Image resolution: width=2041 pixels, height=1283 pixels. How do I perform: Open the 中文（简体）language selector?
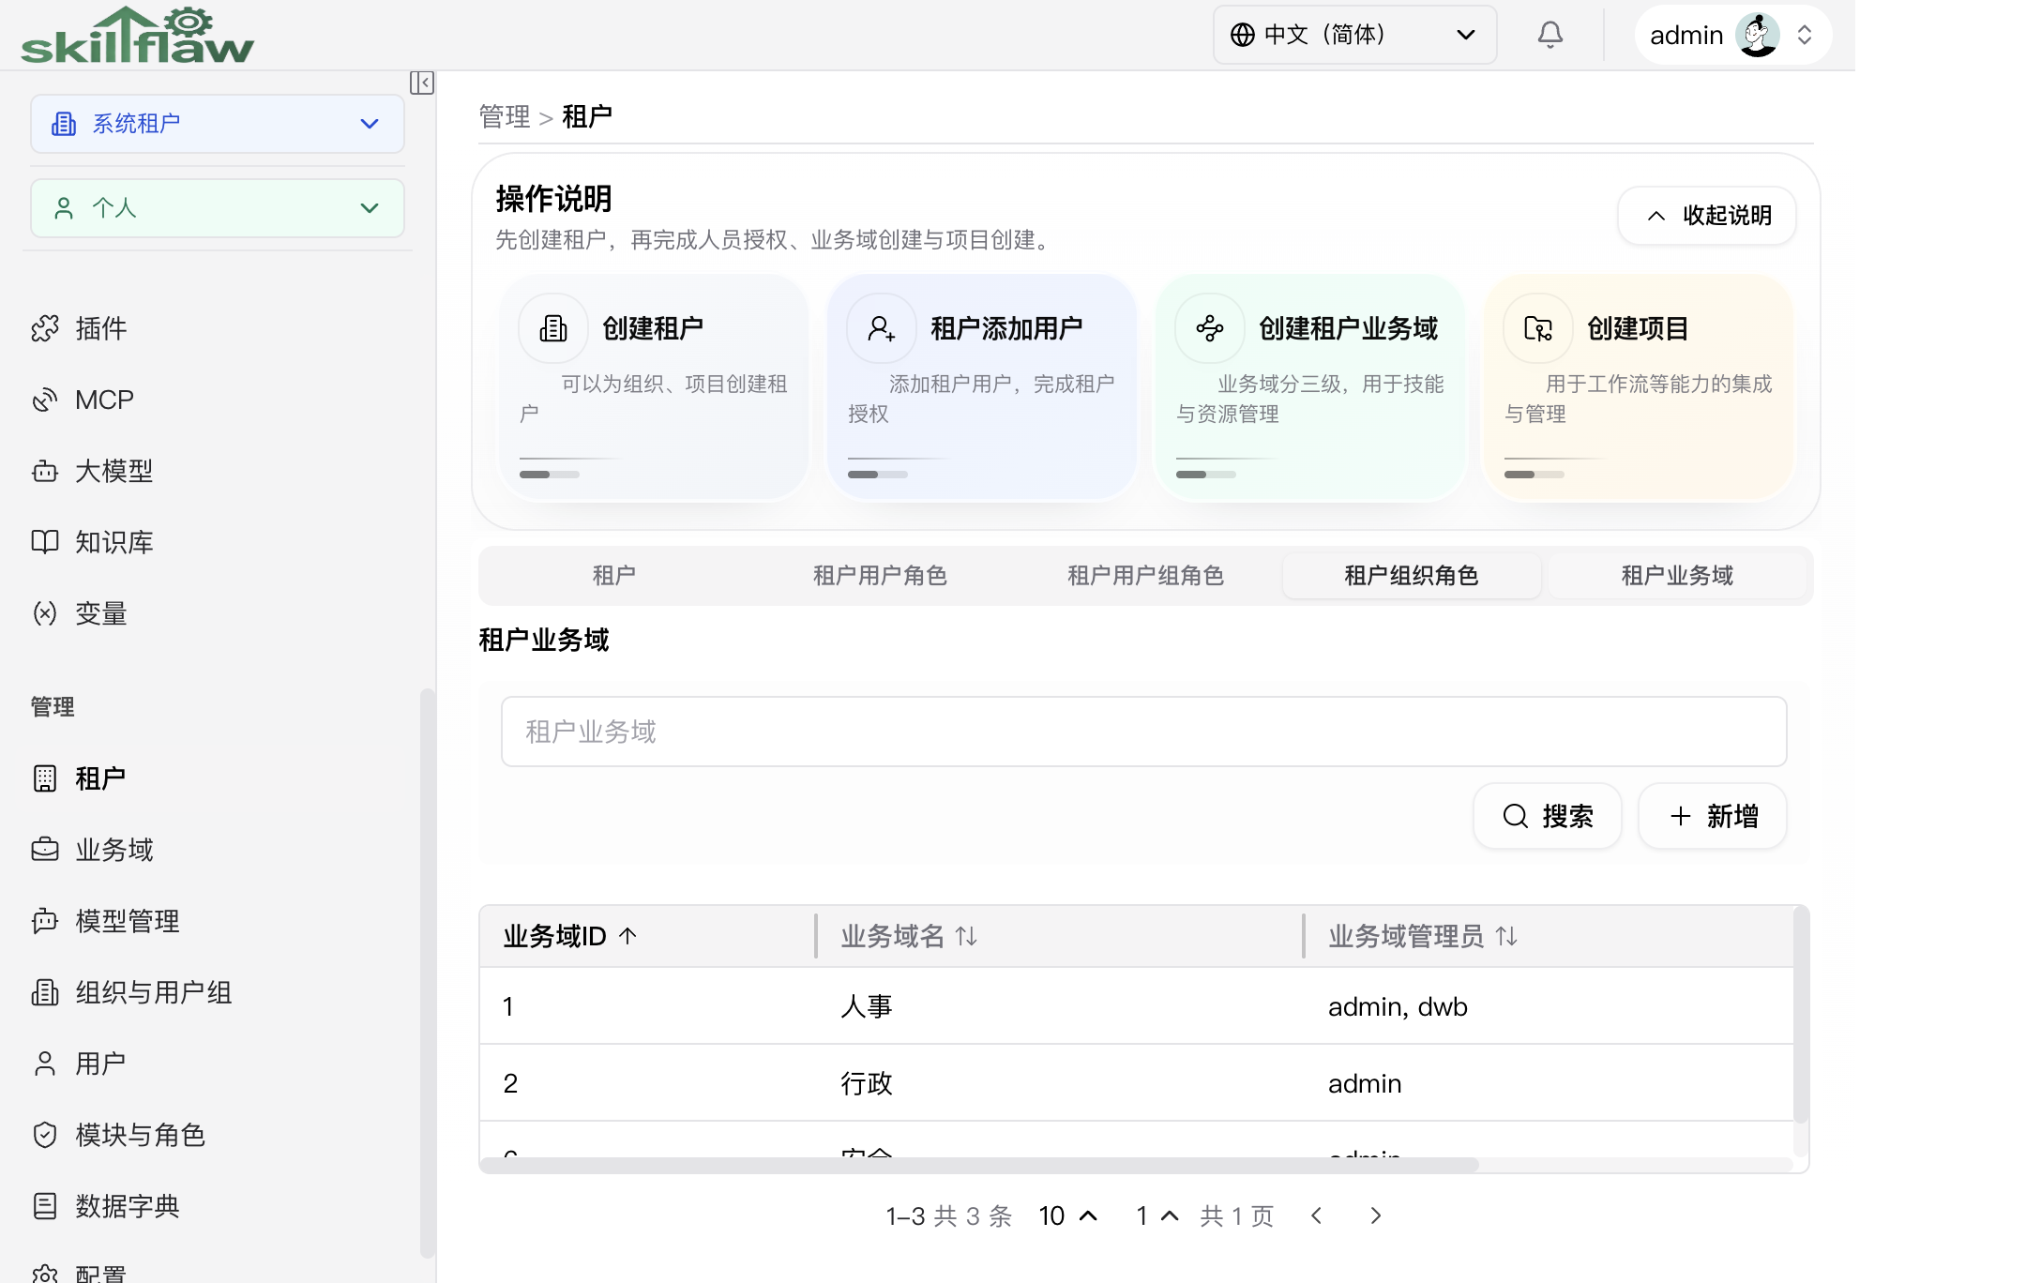click(x=1354, y=35)
